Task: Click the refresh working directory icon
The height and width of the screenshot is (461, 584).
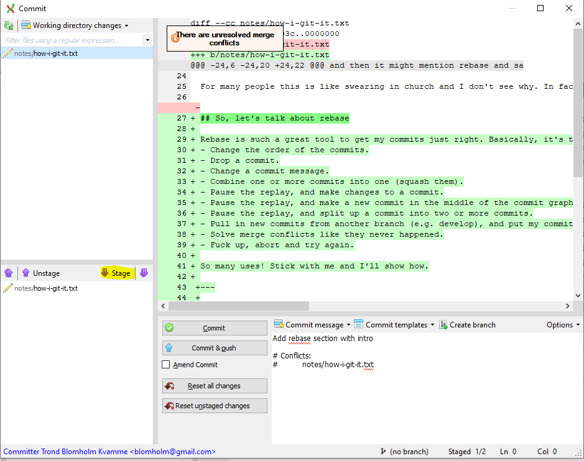Action: pyautogui.click(x=9, y=25)
